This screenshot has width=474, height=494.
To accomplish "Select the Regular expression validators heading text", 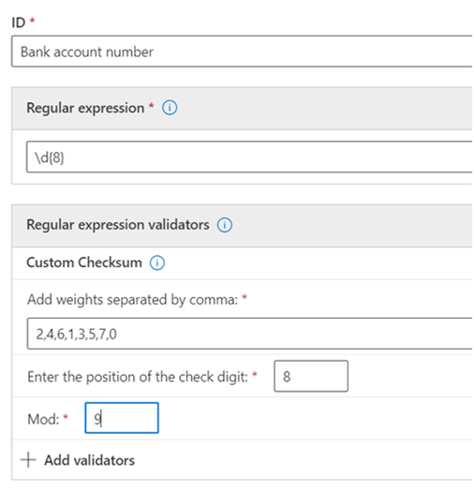I will point(118,225).
